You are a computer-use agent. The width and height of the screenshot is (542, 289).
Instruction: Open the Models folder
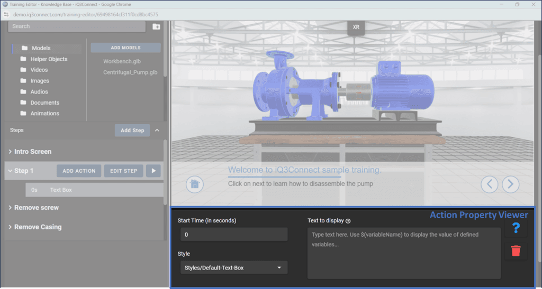[x=41, y=48]
